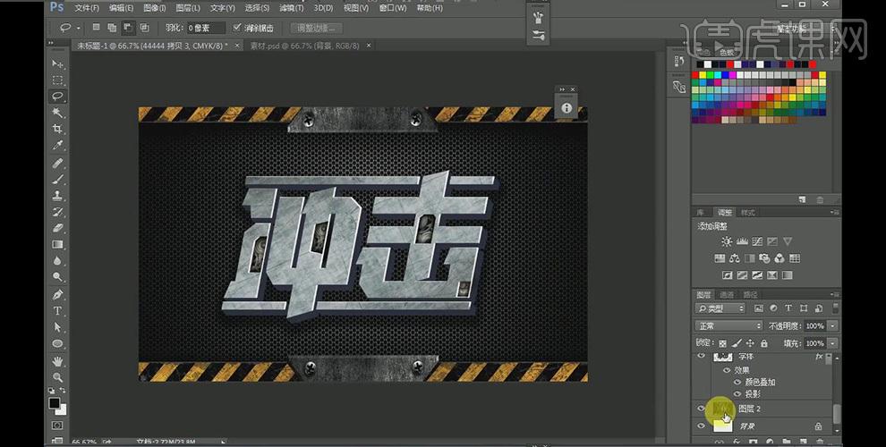The image size is (886, 447).
Task: Add a Color Balance adjustment
Action: (x=735, y=258)
